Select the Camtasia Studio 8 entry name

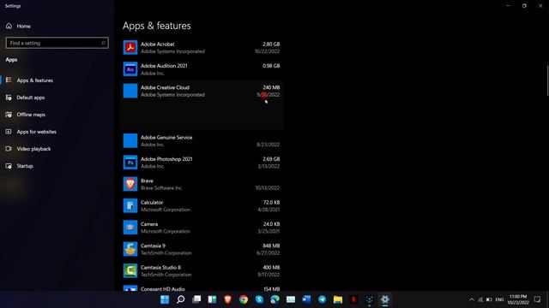pyautogui.click(x=160, y=267)
